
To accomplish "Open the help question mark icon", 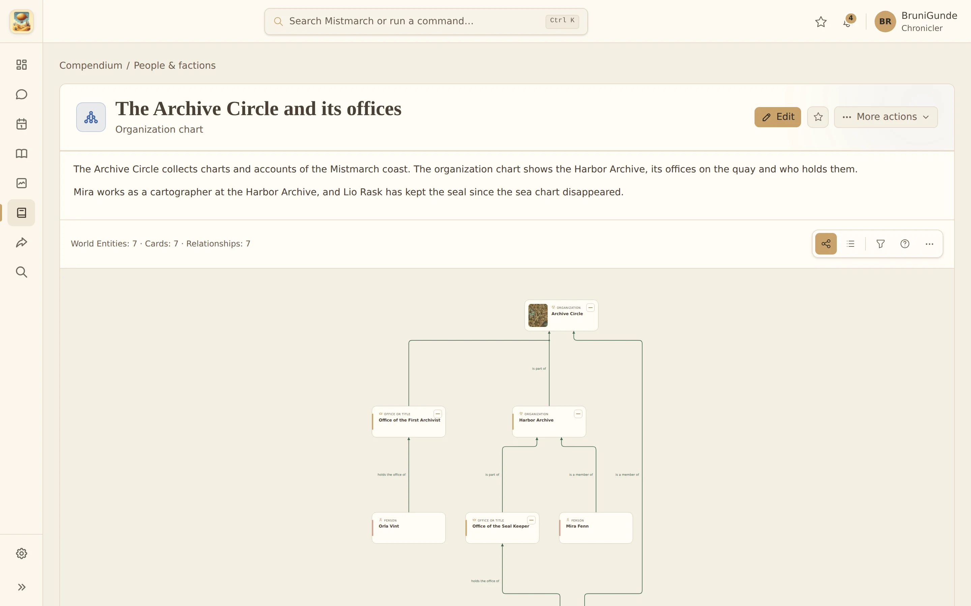I will pos(905,244).
